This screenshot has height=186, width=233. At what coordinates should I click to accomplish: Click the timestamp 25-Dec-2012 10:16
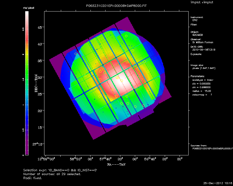tap(218, 183)
